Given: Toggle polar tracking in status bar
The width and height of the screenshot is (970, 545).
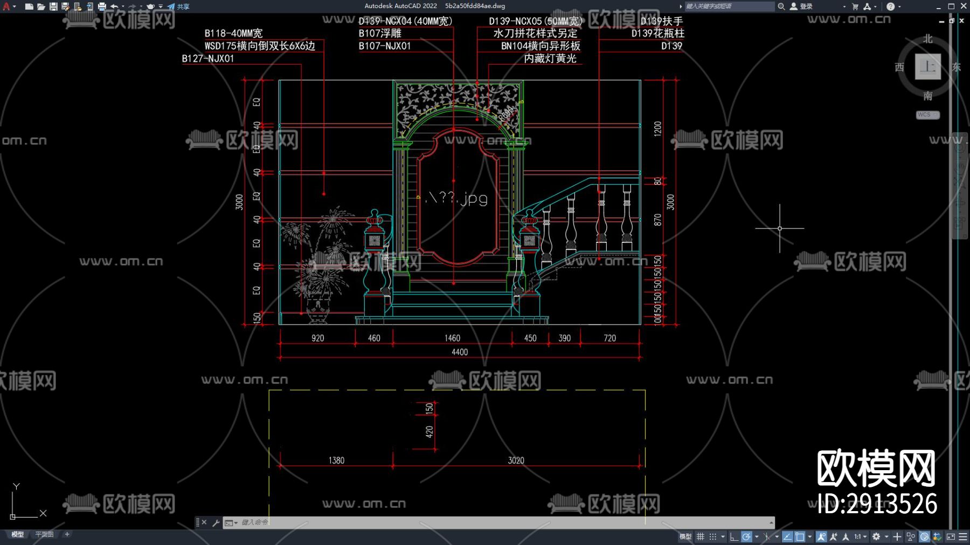Looking at the screenshot, I should pyautogui.click(x=746, y=536).
